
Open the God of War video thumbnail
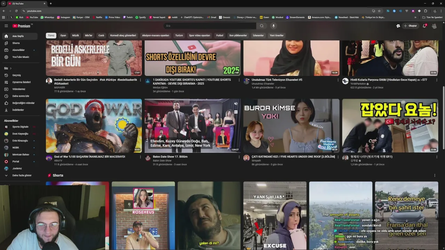point(94,126)
